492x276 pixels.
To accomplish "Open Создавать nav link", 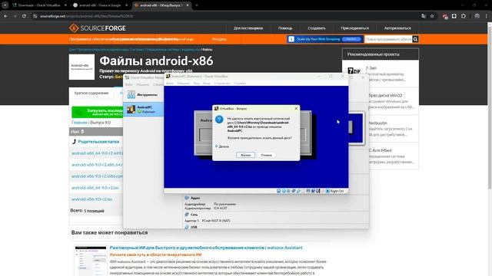I will pos(317,28).
